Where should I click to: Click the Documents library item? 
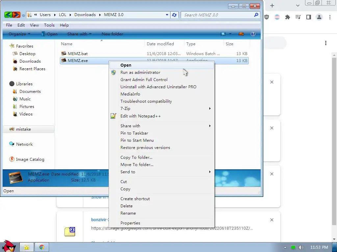pyautogui.click(x=27, y=91)
